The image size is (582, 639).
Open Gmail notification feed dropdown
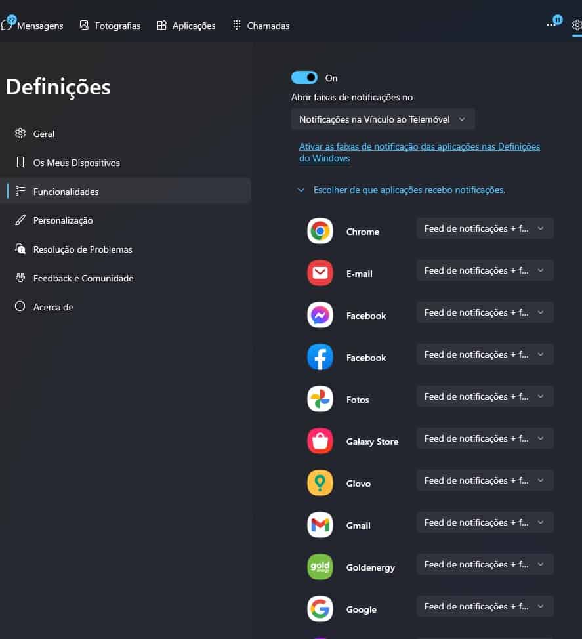(x=485, y=522)
